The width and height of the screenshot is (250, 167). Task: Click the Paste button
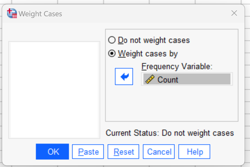click(88, 152)
